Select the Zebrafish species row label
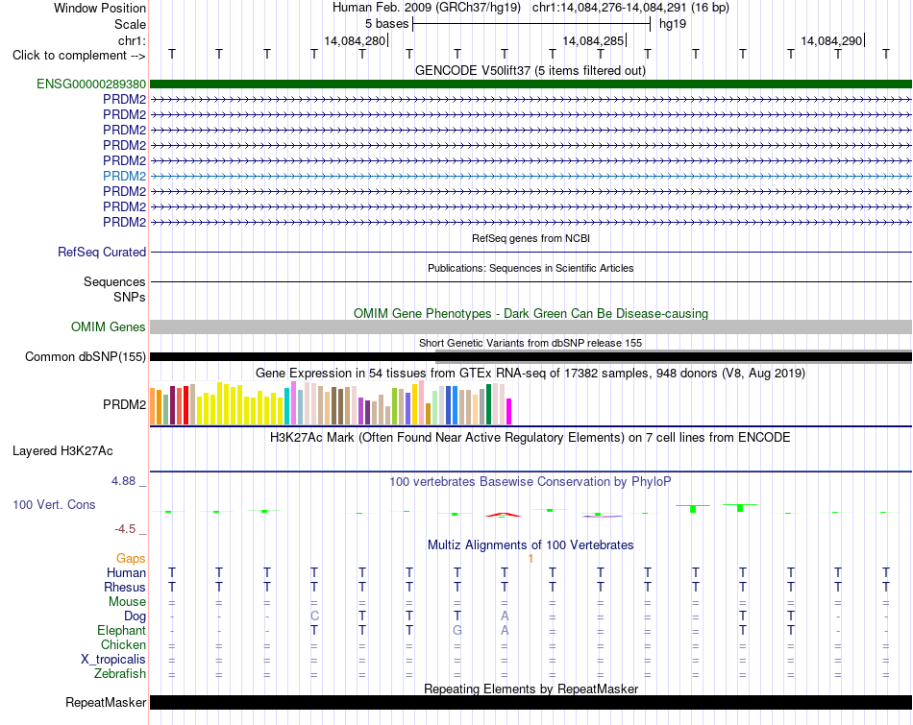 click(x=120, y=674)
